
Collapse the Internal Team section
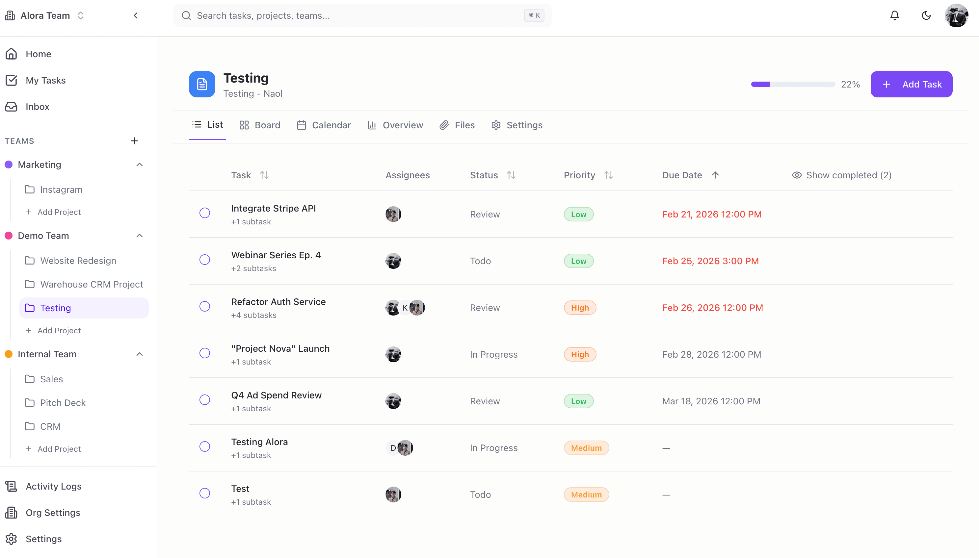pyautogui.click(x=140, y=354)
